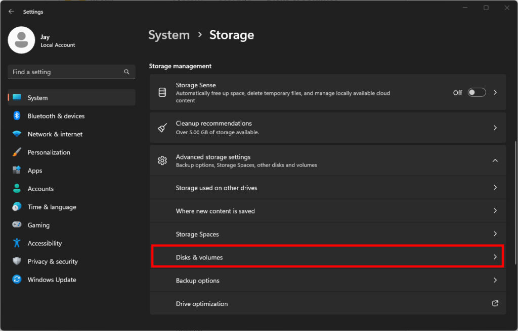Open Privacy & security using the shield icon
The height and width of the screenshot is (331, 518).
click(16, 261)
